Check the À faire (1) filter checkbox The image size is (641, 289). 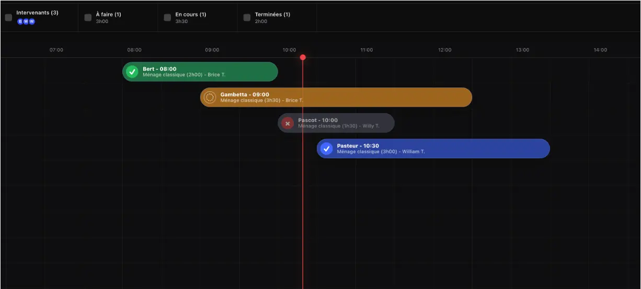[x=88, y=17]
